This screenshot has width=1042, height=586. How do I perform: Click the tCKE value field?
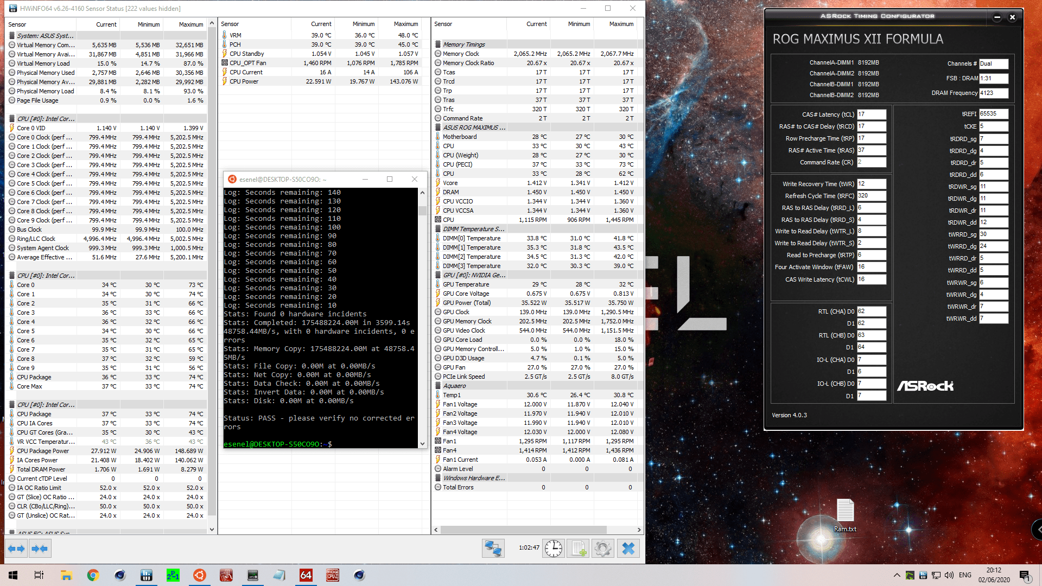[x=993, y=126]
